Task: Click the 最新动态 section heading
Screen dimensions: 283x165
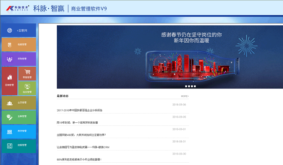Action: click(63, 96)
